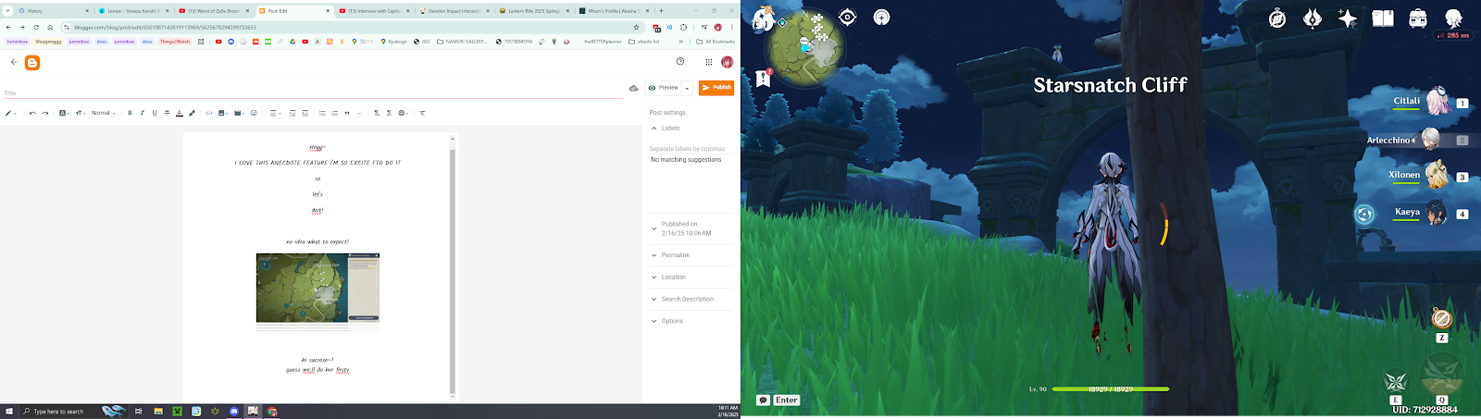Switch to party member Kaeya
1481x419 pixels.
click(1432, 213)
